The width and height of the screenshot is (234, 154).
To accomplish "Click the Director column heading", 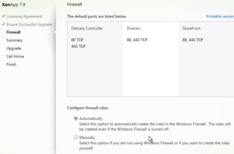I will 134,28.
